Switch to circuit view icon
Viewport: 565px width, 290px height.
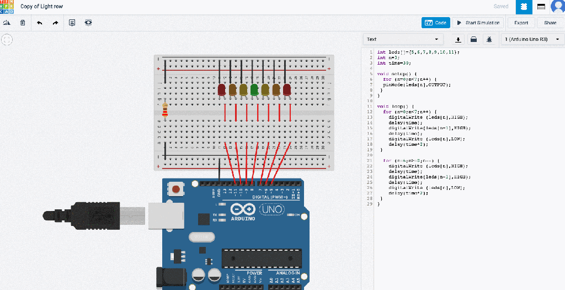tap(524, 7)
